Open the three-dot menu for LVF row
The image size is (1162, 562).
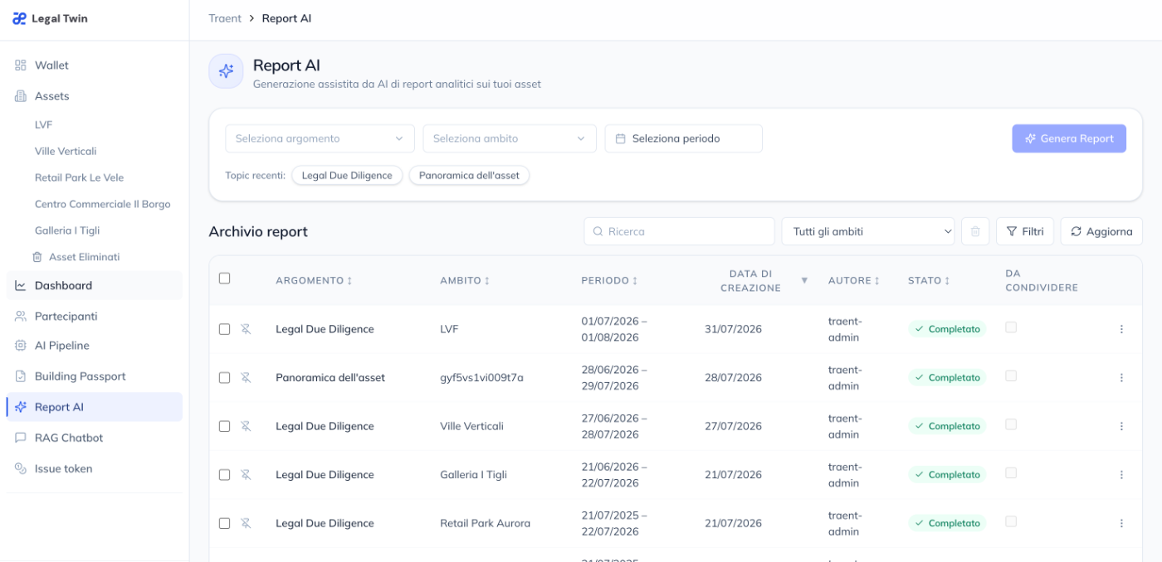(x=1121, y=329)
